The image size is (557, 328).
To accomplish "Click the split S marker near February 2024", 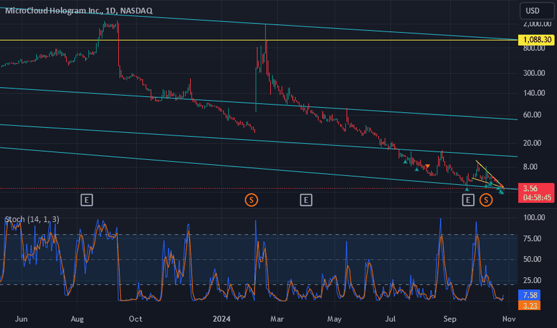I will 251,200.
